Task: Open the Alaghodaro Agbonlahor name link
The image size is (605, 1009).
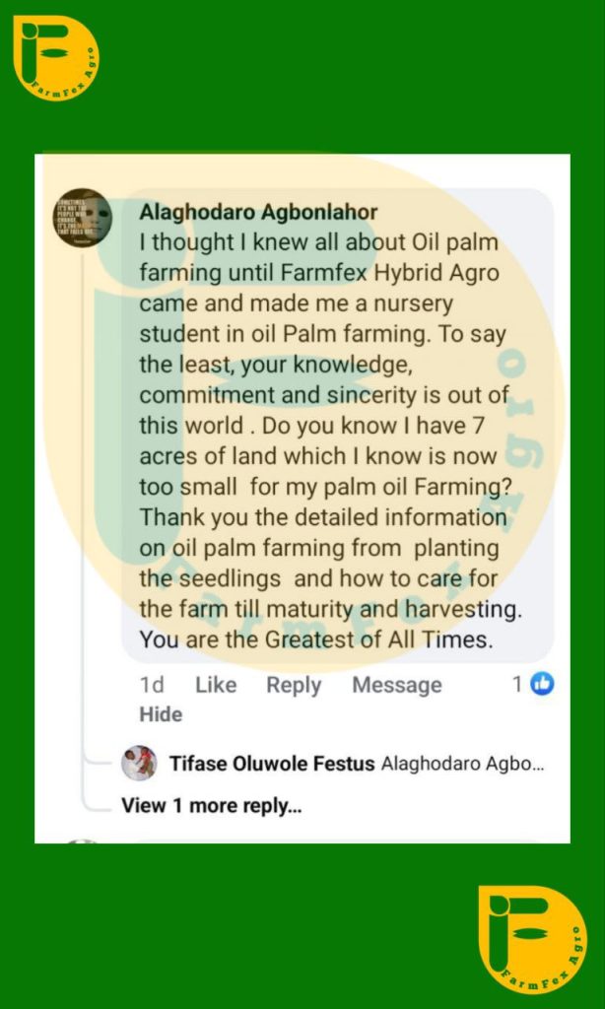Action: [258, 212]
